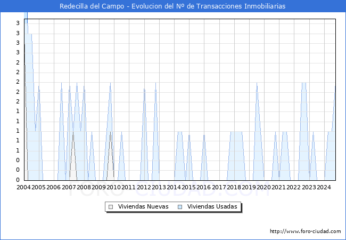Click the 2007 x-axis label
The height and width of the screenshot is (240, 346).
(69, 187)
